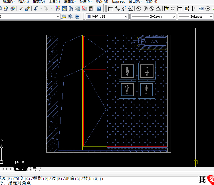The height and width of the screenshot is (185, 214).
Task: Click the color 165 swatch square
Action: click(x=89, y=17)
